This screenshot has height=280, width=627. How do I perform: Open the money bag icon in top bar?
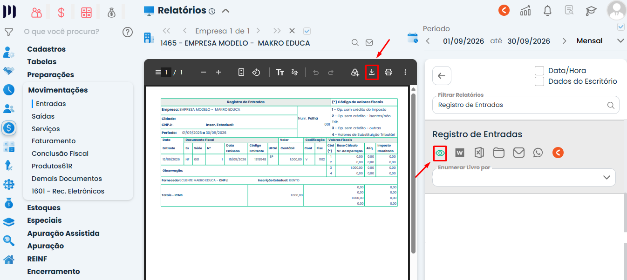(x=111, y=13)
